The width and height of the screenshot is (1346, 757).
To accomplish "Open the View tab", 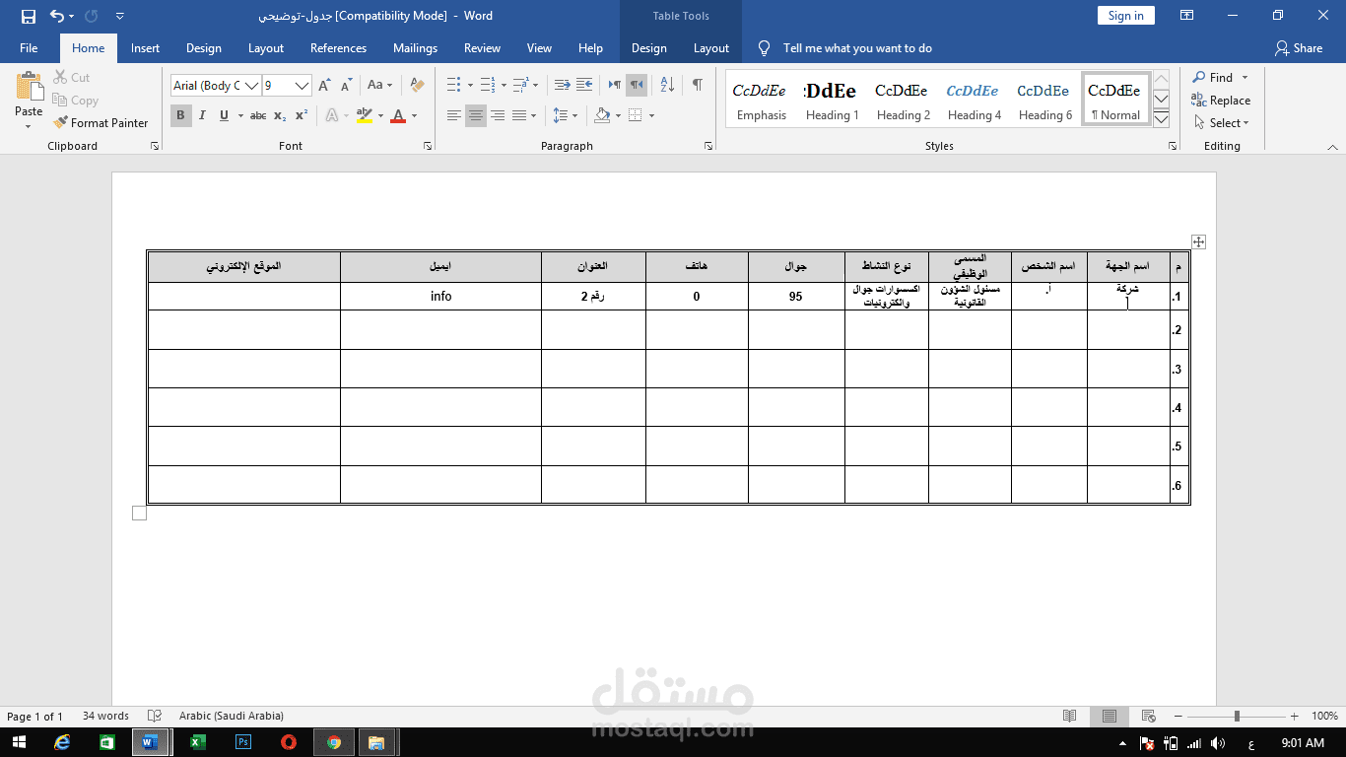I will click(539, 48).
